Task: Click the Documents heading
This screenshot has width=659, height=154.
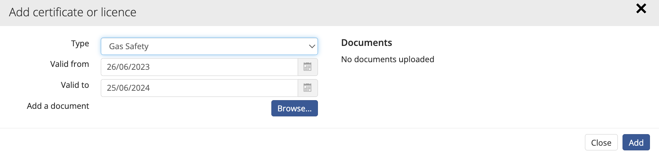Action: click(x=366, y=43)
